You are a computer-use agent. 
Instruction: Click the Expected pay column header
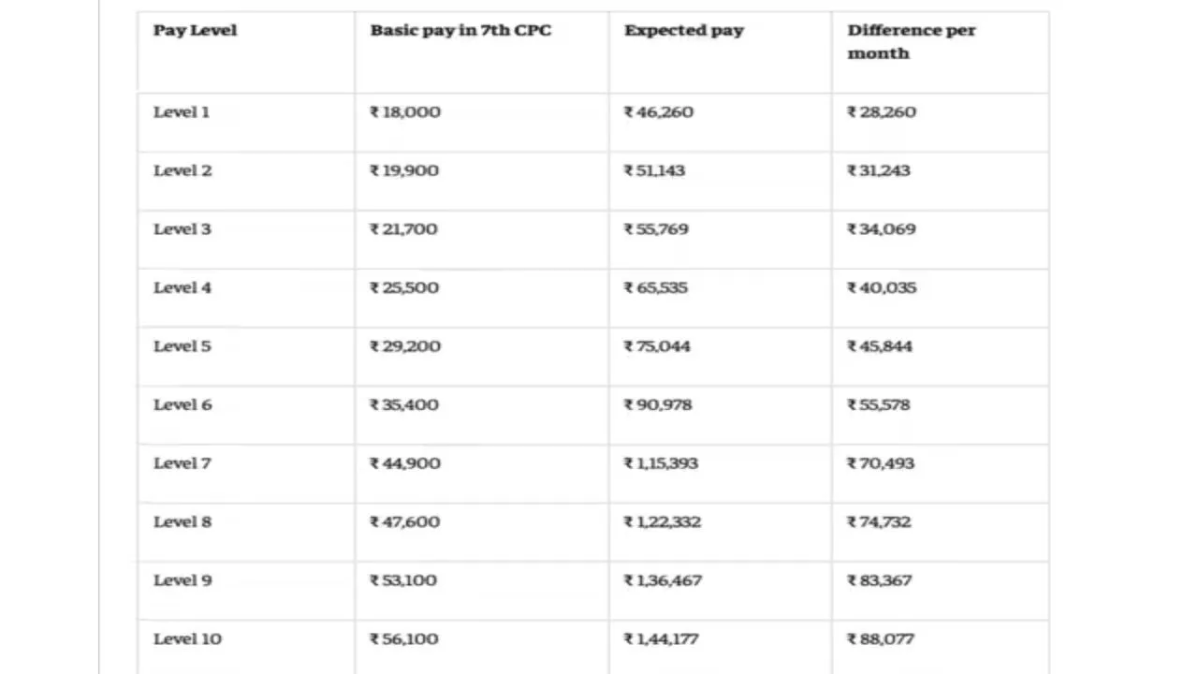[684, 31]
